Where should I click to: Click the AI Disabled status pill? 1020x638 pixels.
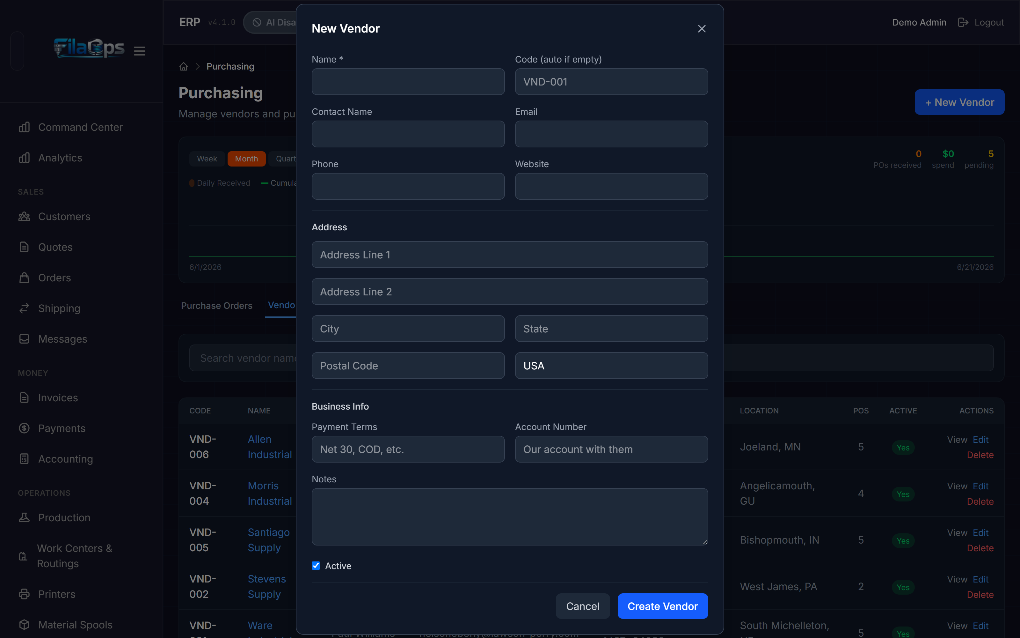pyautogui.click(x=270, y=22)
